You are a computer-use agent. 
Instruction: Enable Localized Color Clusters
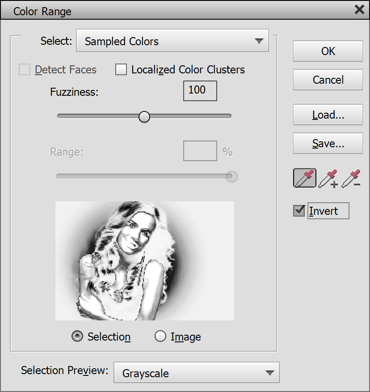(x=121, y=70)
